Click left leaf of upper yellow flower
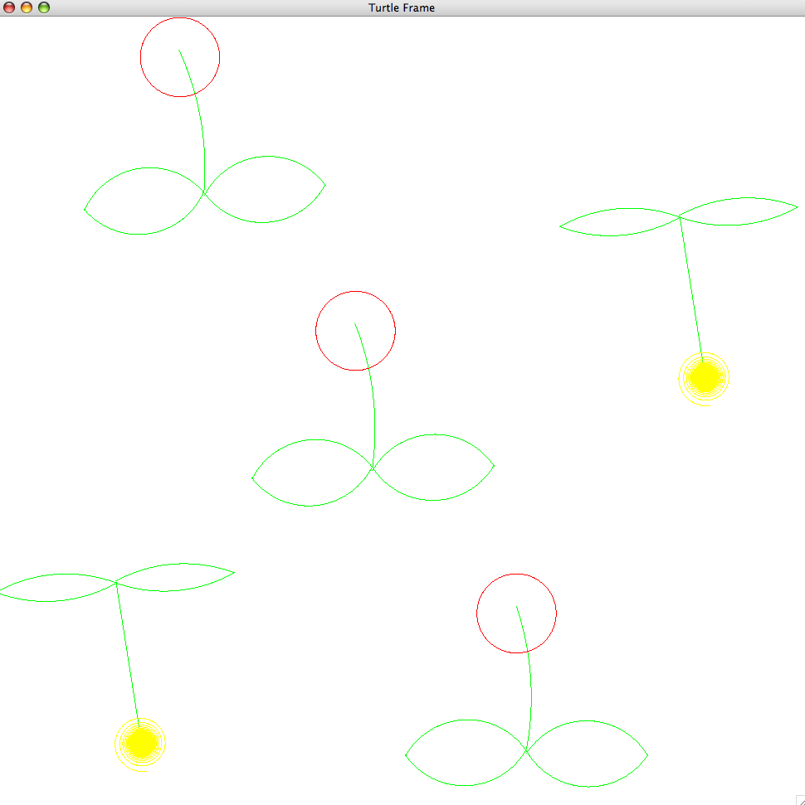 [619, 222]
